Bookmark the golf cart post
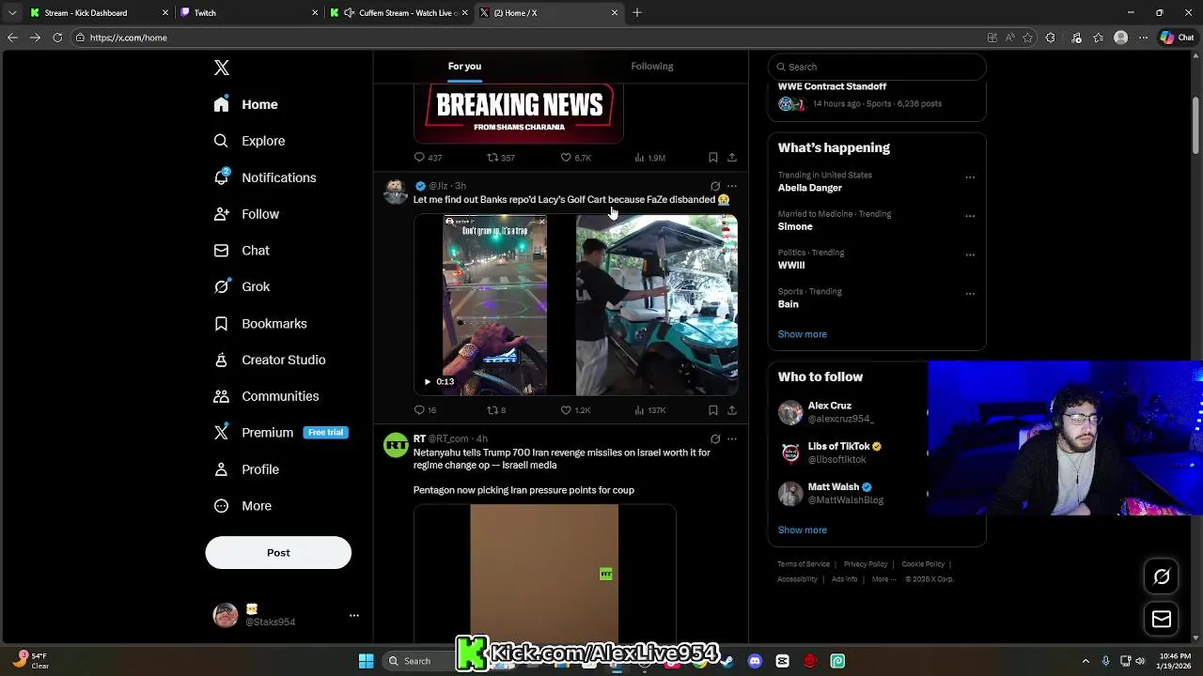 tap(713, 410)
